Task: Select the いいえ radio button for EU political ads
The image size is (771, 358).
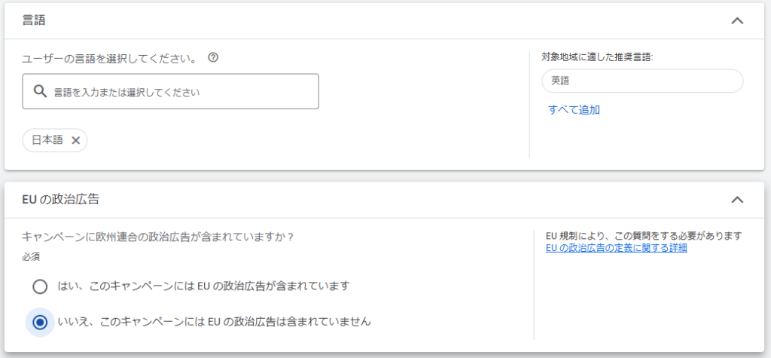Action: tap(40, 322)
